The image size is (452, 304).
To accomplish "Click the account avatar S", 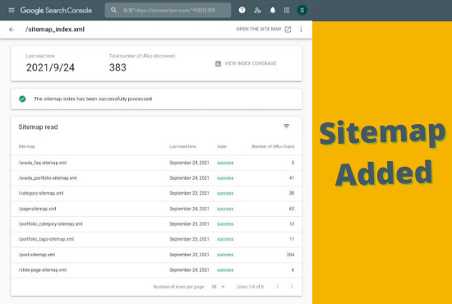I will (302, 11).
